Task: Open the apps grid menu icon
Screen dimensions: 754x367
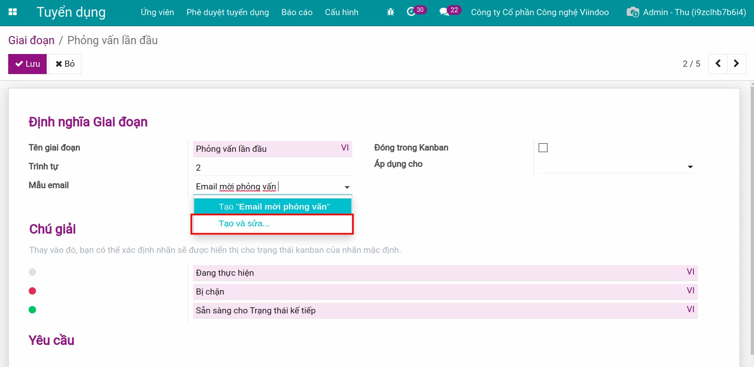Action: pos(13,12)
